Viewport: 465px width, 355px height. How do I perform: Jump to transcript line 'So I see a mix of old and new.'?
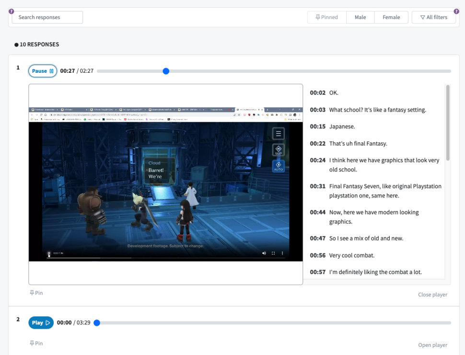pos(357,238)
